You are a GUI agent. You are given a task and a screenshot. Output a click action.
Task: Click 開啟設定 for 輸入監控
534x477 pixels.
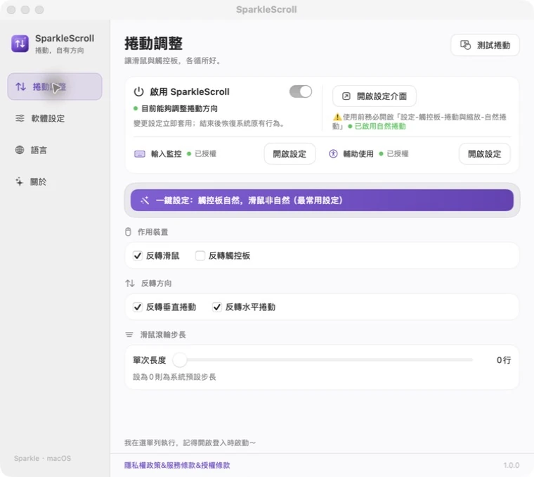[x=289, y=154]
